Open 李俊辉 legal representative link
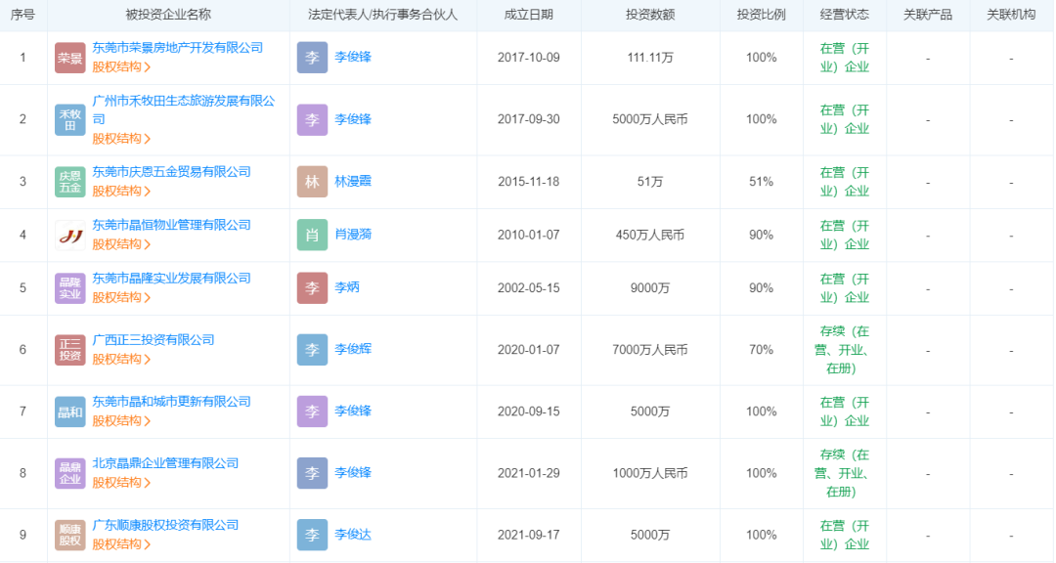The width and height of the screenshot is (1056, 563). [x=353, y=350]
